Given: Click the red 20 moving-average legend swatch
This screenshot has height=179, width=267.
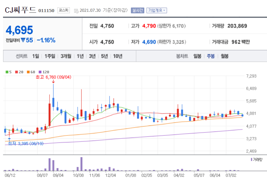Looking at the screenshot, I should pos(16,72).
